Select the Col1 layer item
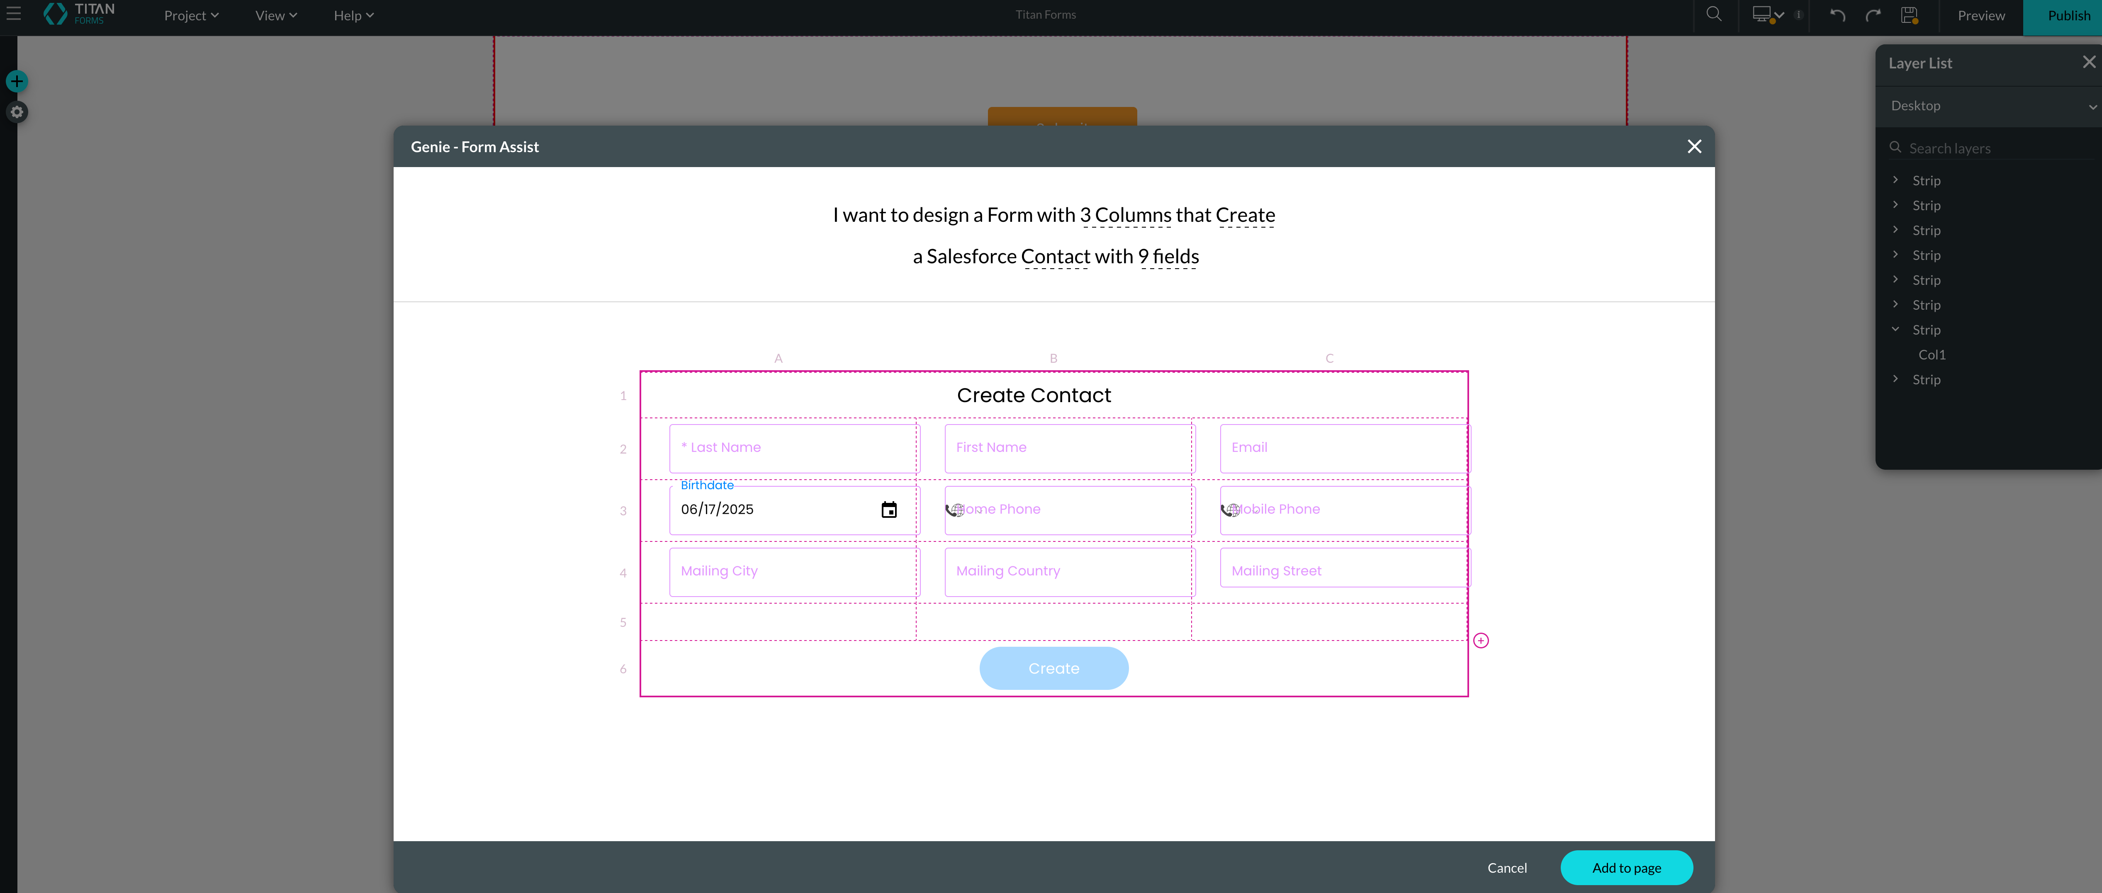The height and width of the screenshot is (893, 2102). (x=1932, y=355)
